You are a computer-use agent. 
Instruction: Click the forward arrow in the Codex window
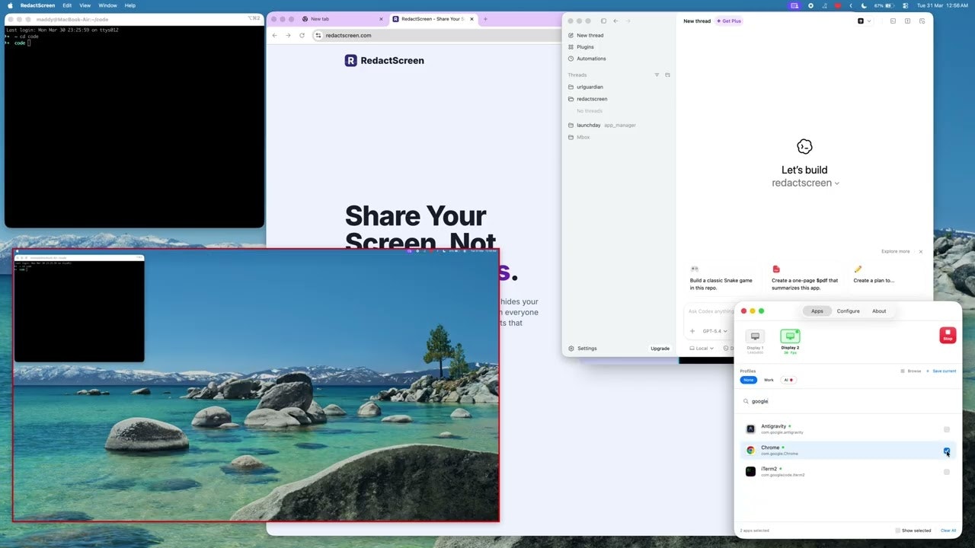(628, 21)
